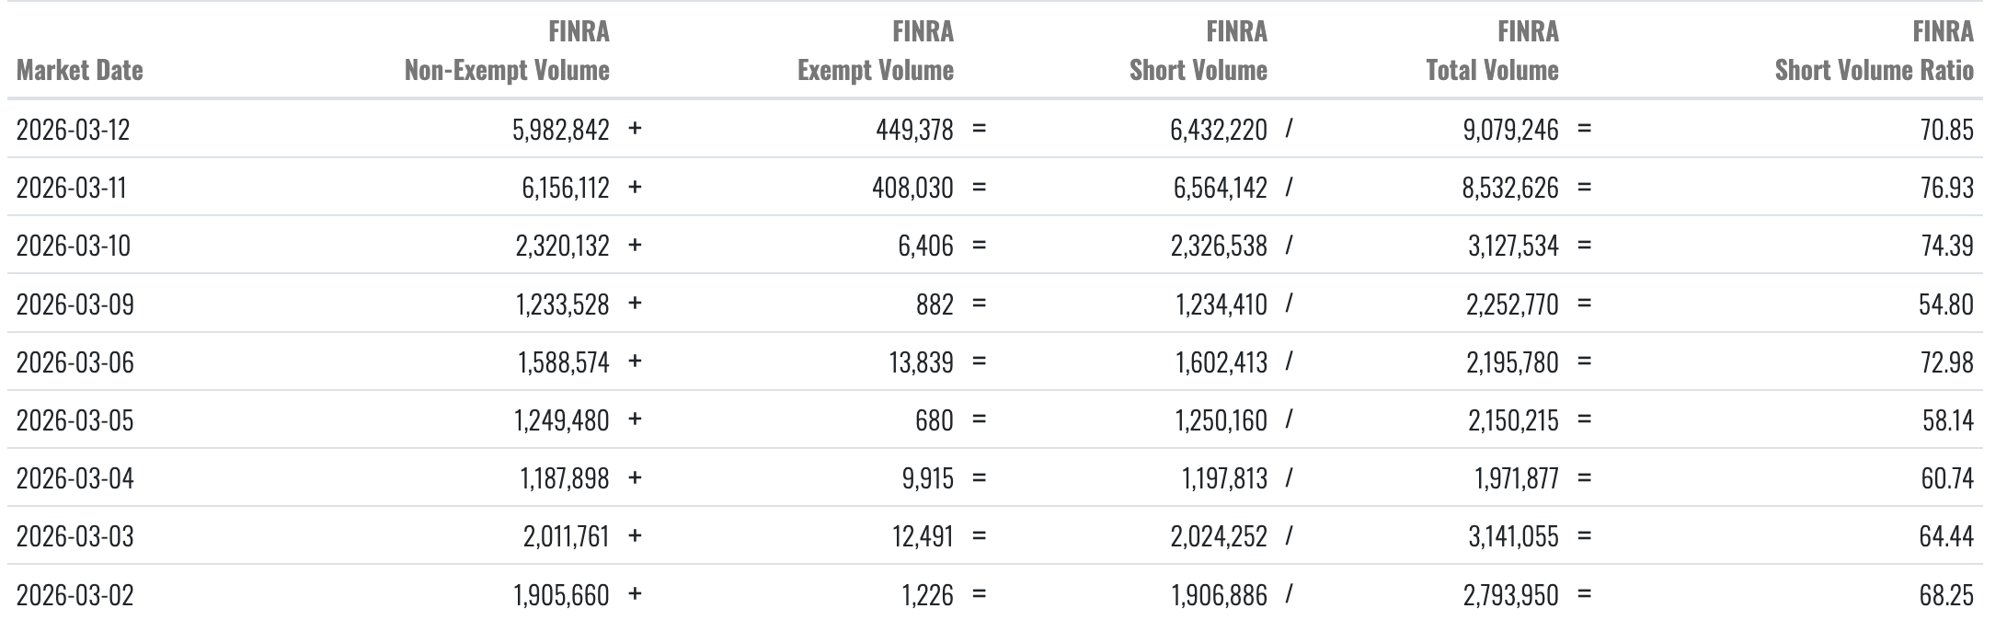Screen dimensions: 2007x620
Task: Click the 68.25 ratio in last row
Action: [x=1945, y=595]
